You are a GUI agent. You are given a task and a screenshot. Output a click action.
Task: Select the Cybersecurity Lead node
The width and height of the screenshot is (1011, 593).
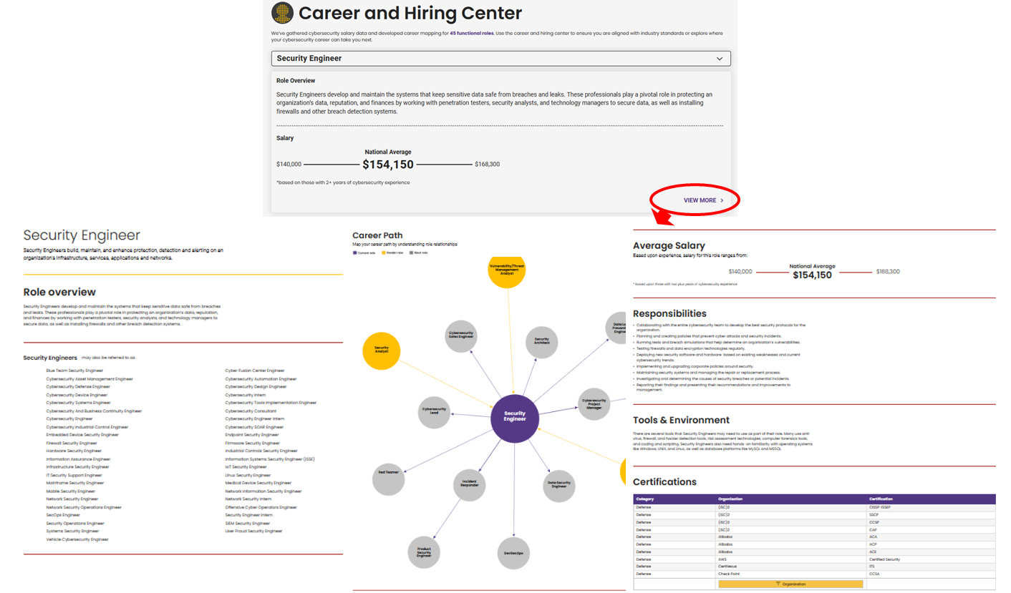point(438,412)
